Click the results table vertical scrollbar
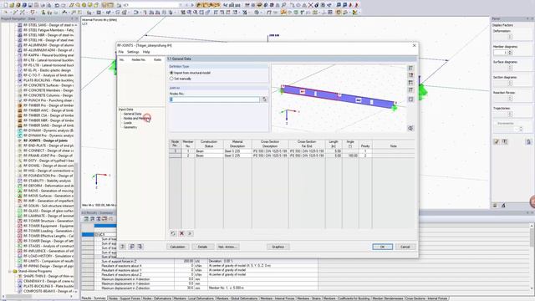The image size is (535, 301). [532, 256]
